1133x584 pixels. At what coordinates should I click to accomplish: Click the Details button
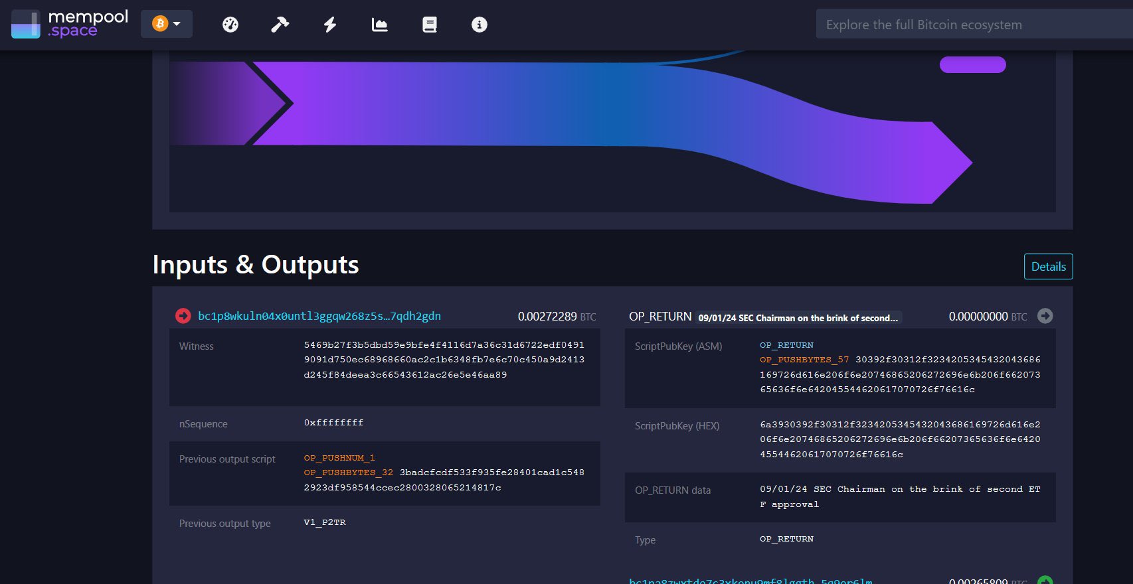tap(1048, 267)
